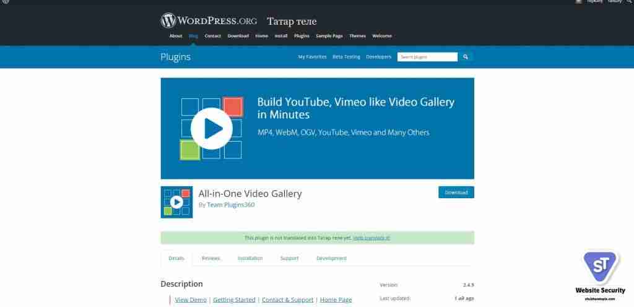
Task: Click the small All-in-One Video Gallery plugin icon
Action: click(x=176, y=202)
